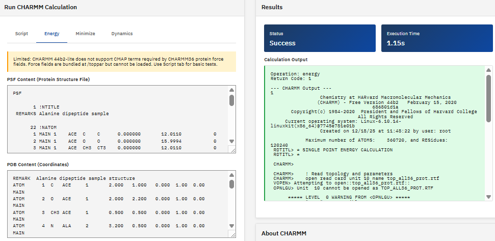Click inside the PDB Content coordinates box
The width and height of the screenshot is (495, 241).
[117, 204]
